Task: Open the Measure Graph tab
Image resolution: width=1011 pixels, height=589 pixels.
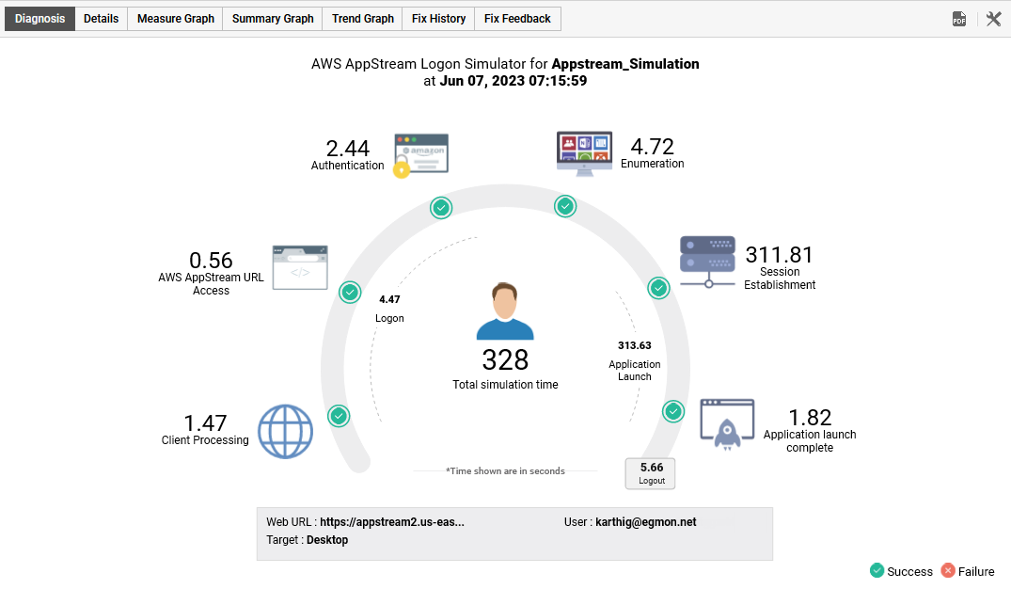Action: (x=175, y=19)
